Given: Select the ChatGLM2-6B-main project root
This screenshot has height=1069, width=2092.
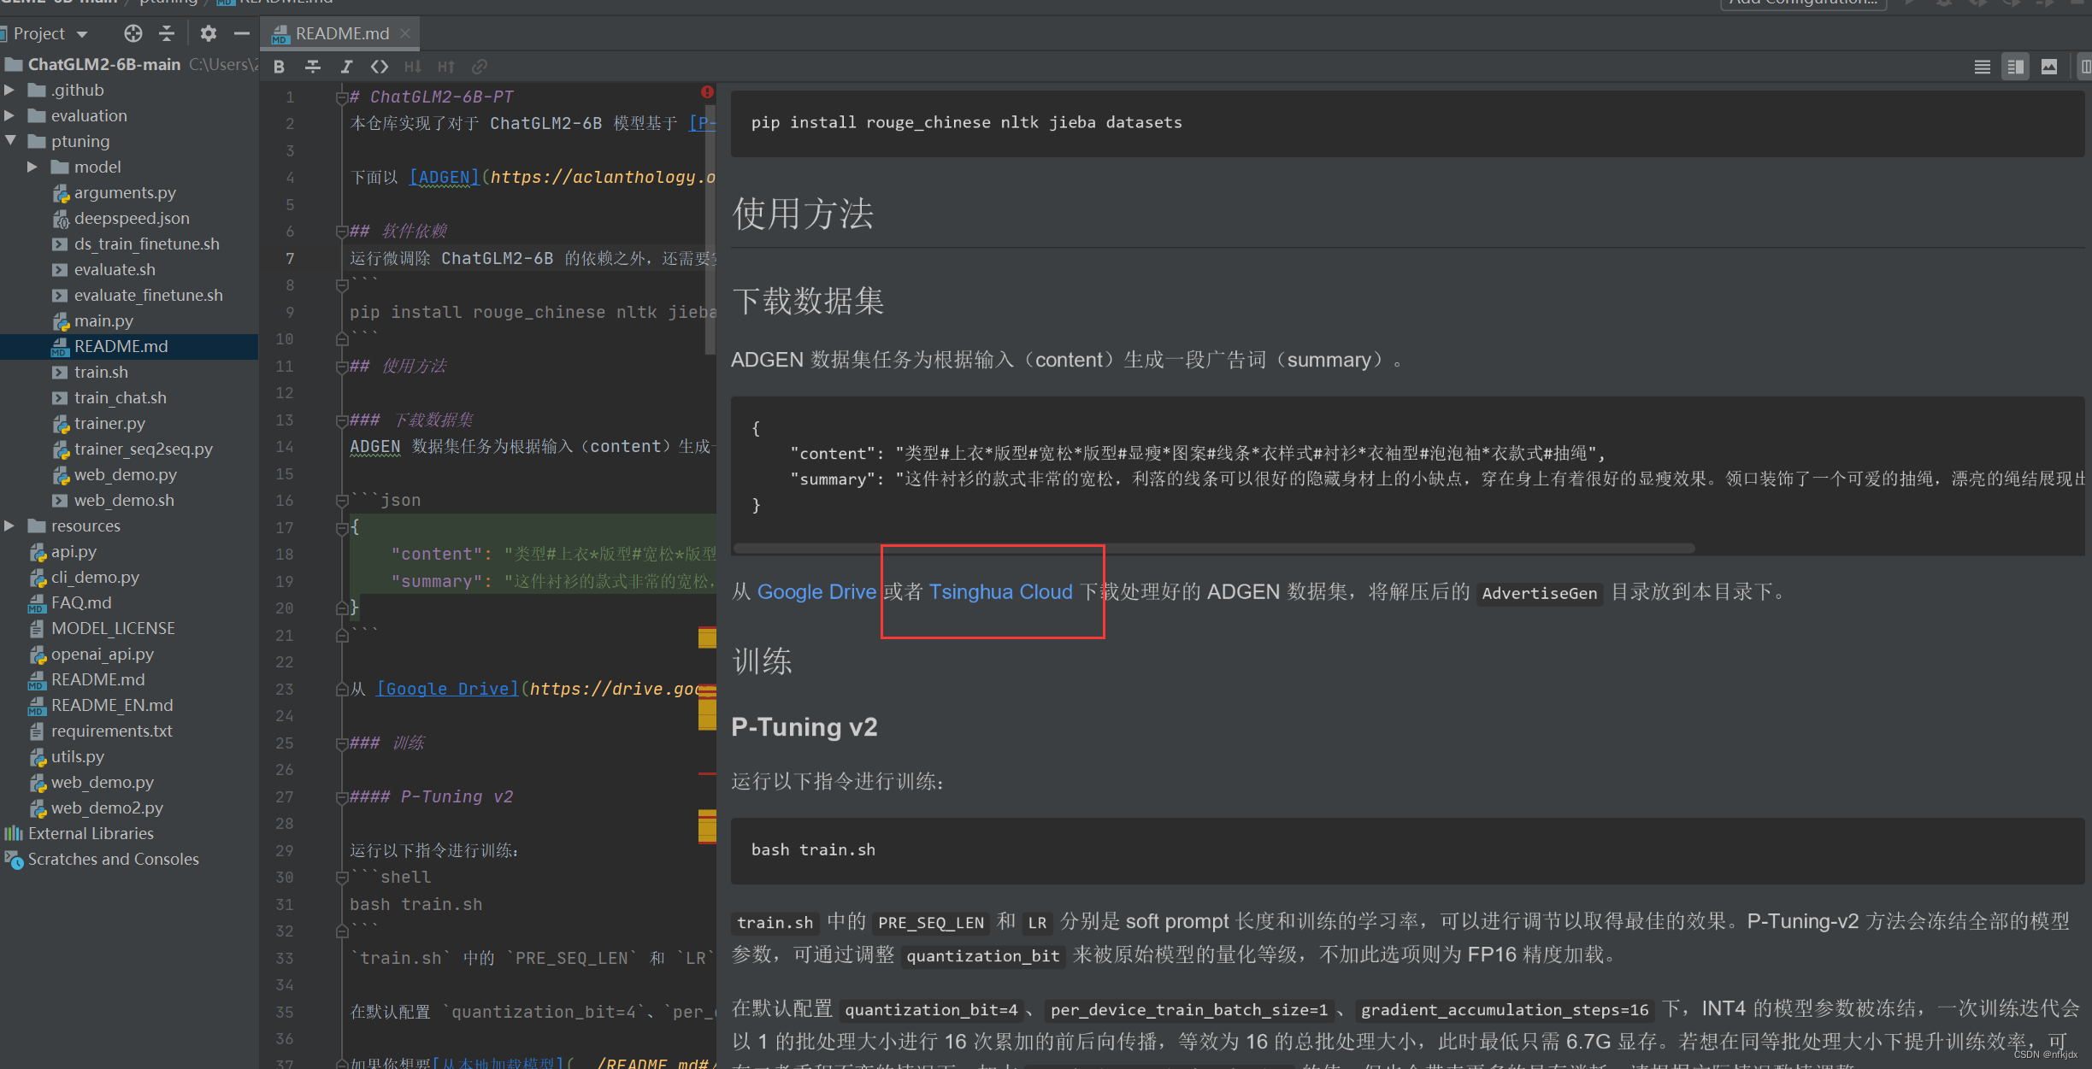Looking at the screenshot, I should (103, 64).
